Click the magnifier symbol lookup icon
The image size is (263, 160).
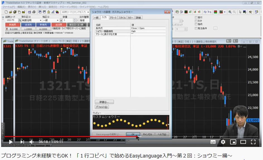(x=20, y=20)
